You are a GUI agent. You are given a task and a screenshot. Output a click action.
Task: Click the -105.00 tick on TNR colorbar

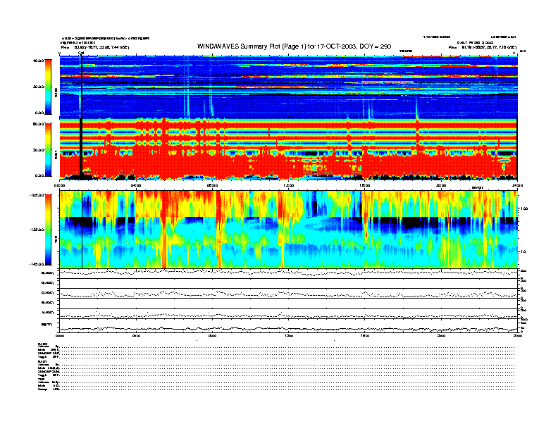(x=37, y=195)
